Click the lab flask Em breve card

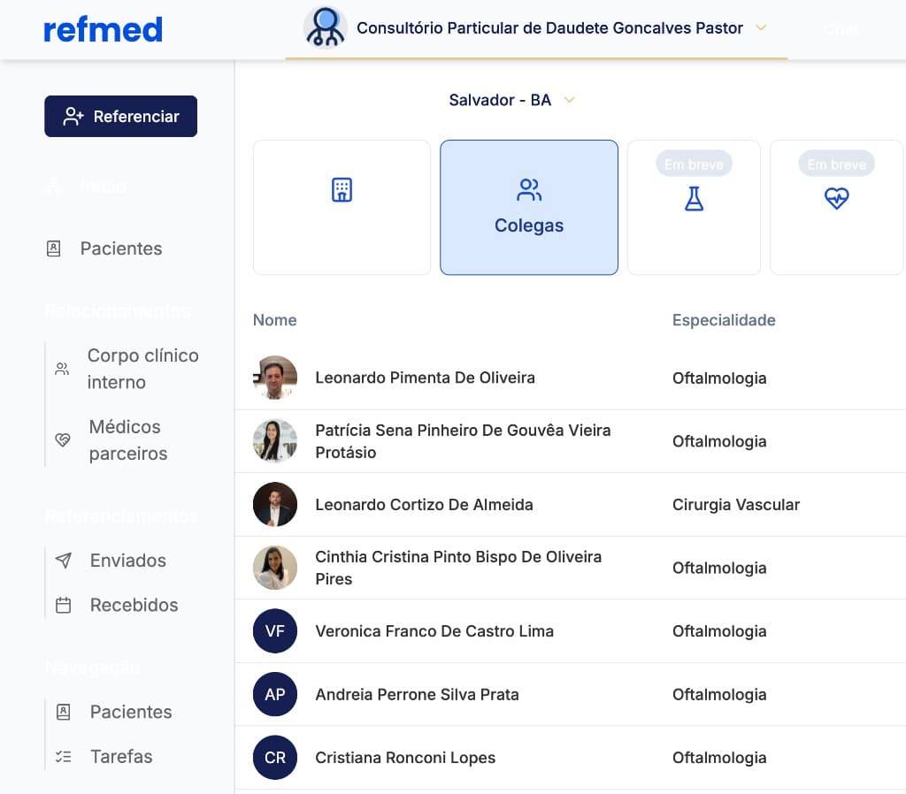coord(694,207)
